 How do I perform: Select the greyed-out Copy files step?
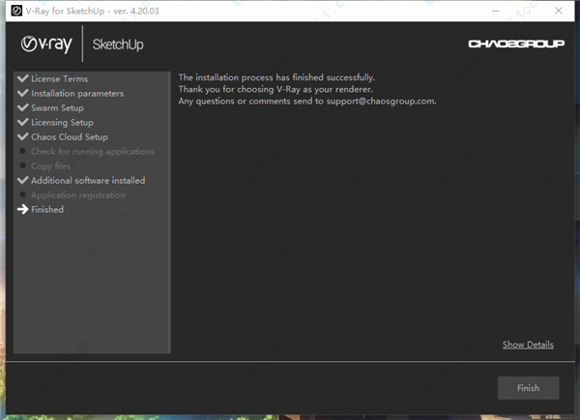[50, 166]
